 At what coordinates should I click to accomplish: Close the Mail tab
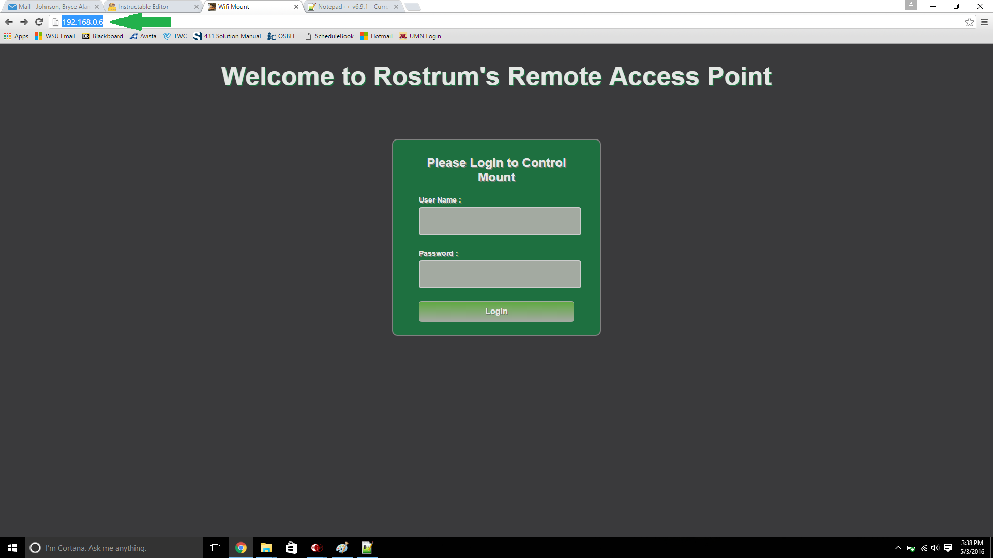tap(97, 7)
